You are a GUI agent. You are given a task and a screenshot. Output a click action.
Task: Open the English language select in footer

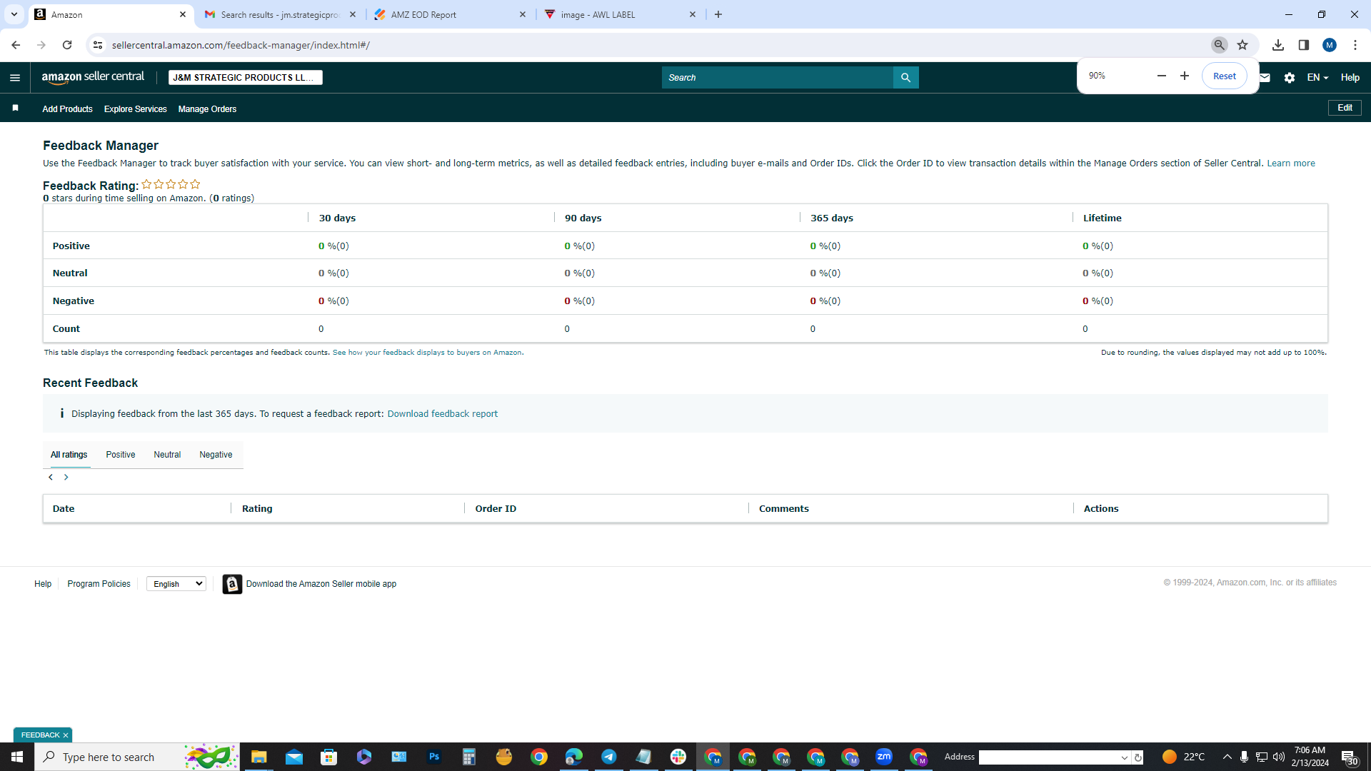click(176, 584)
